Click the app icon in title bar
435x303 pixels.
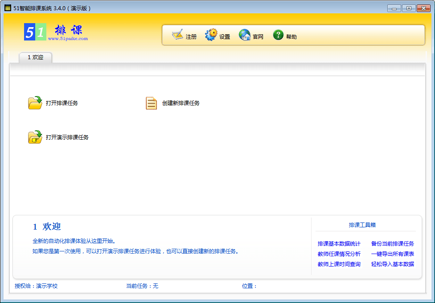click(x=8, y=8)
